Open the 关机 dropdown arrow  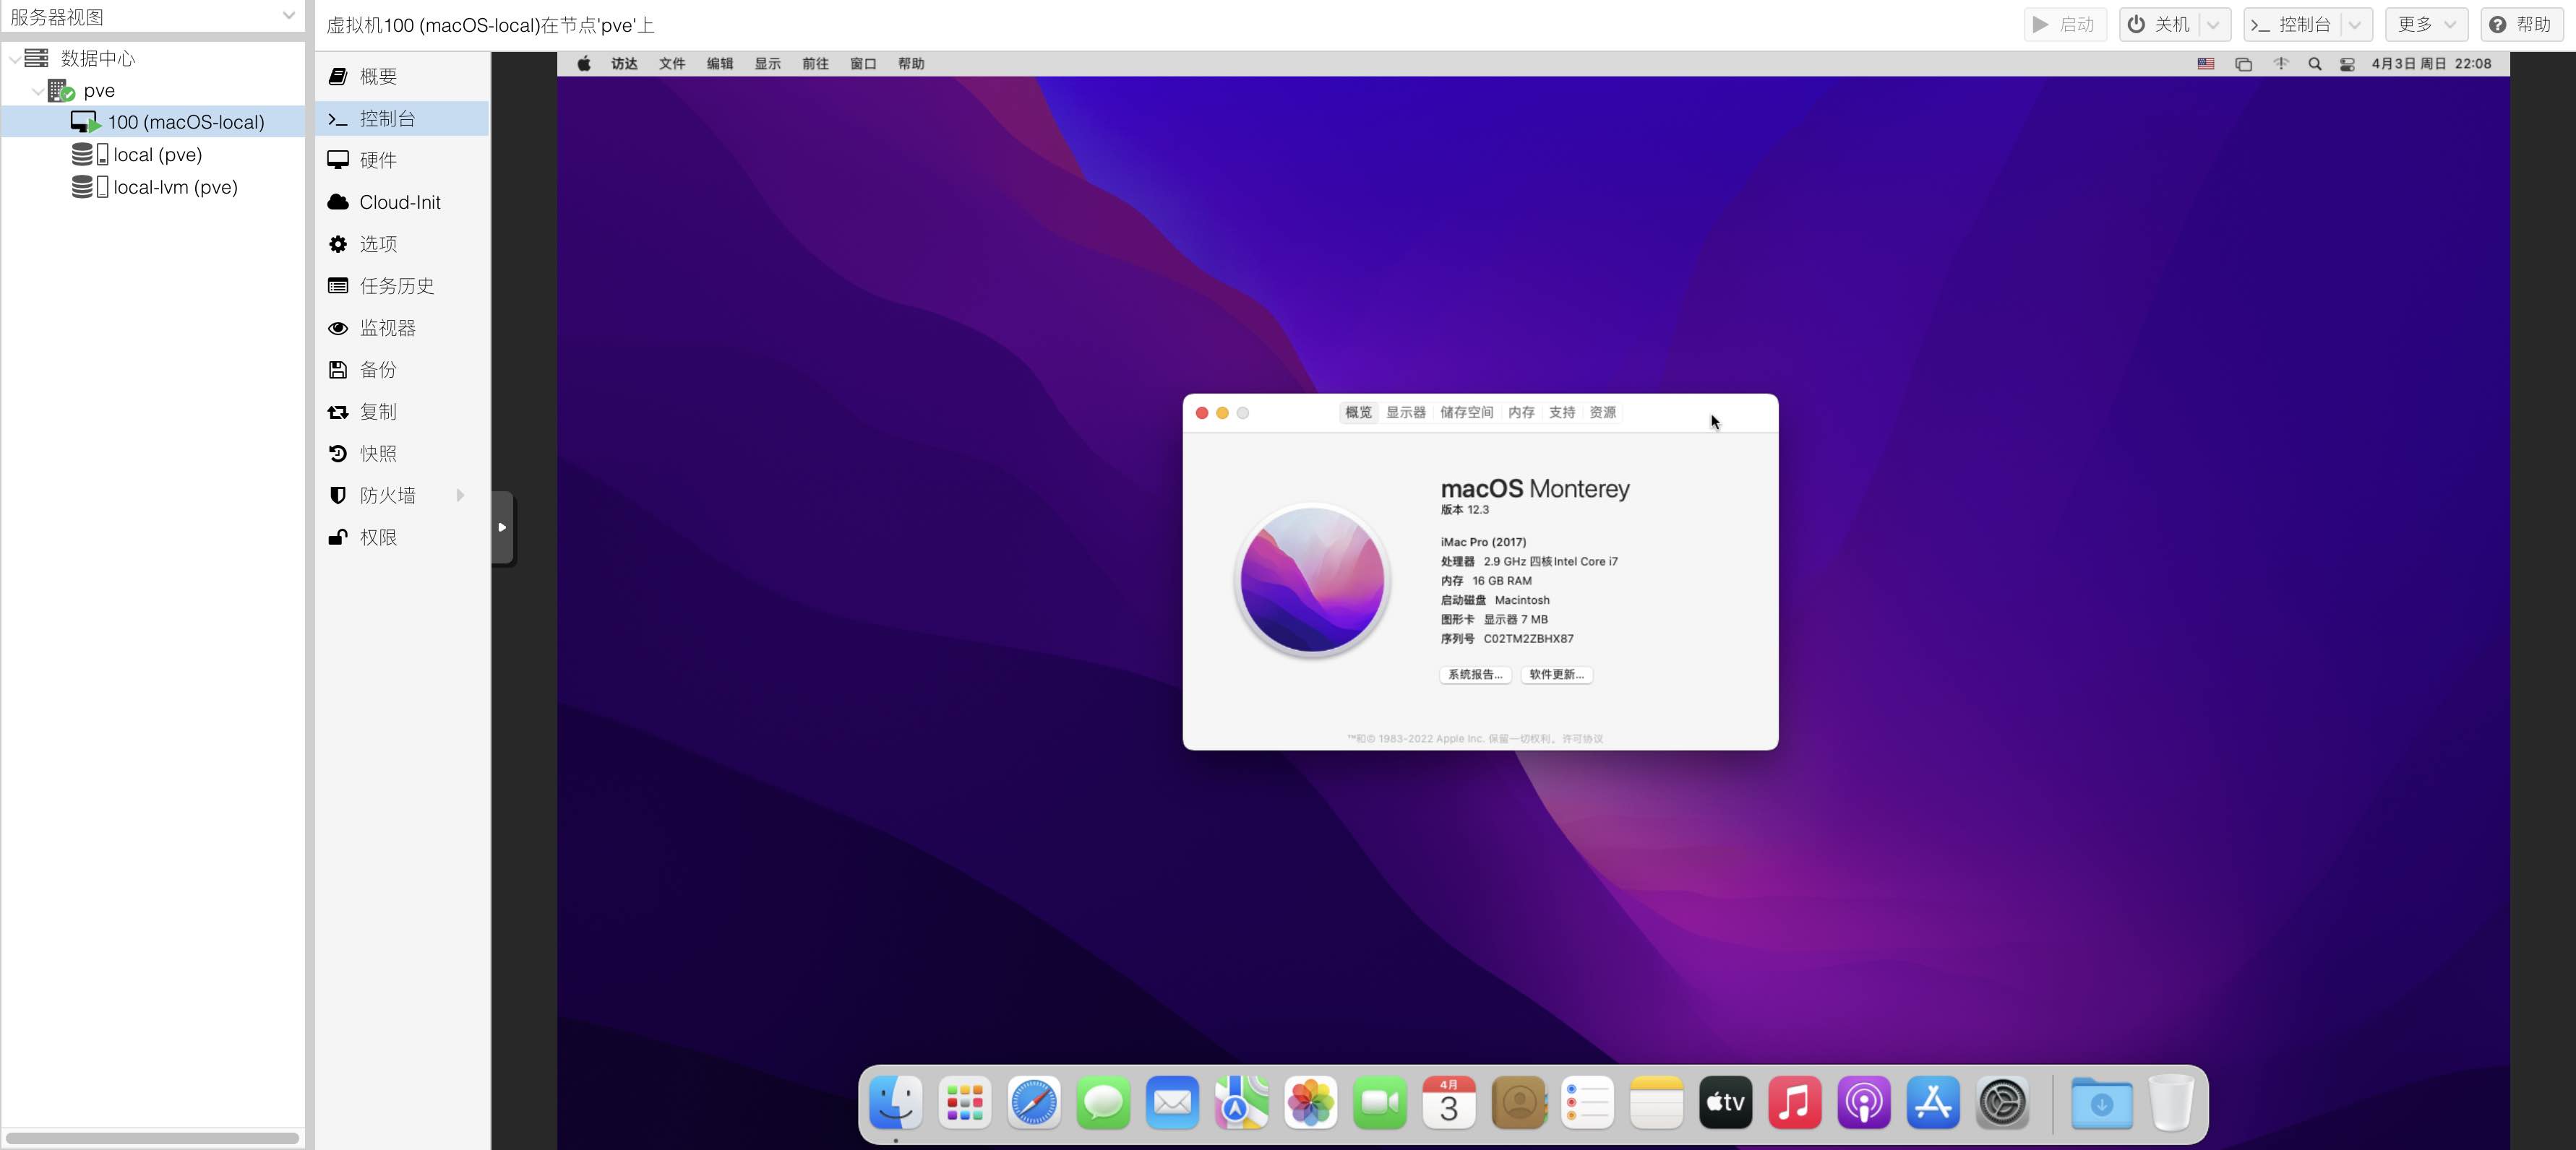pos(2214,25)
